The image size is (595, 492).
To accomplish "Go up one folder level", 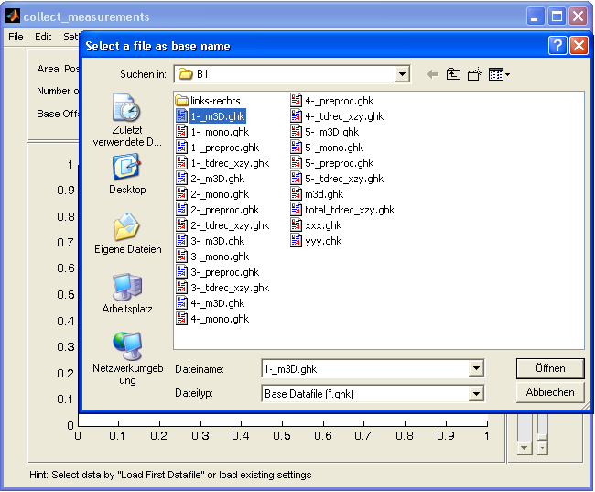I will click(x=453, y=74).
